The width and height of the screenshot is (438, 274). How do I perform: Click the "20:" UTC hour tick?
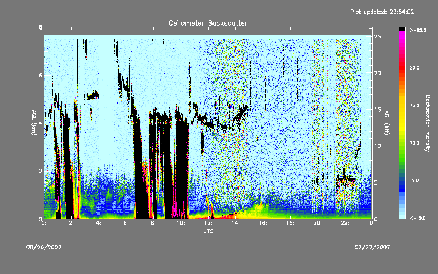(318, 223)
